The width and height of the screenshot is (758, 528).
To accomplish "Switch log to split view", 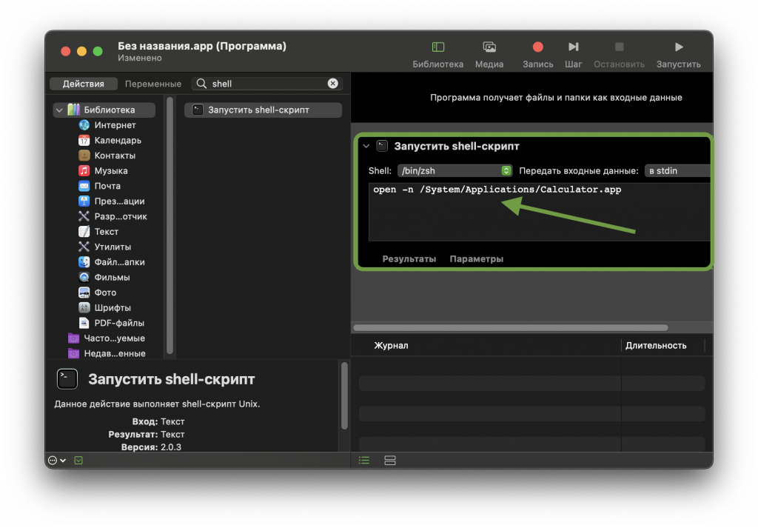I will [390, 461].
